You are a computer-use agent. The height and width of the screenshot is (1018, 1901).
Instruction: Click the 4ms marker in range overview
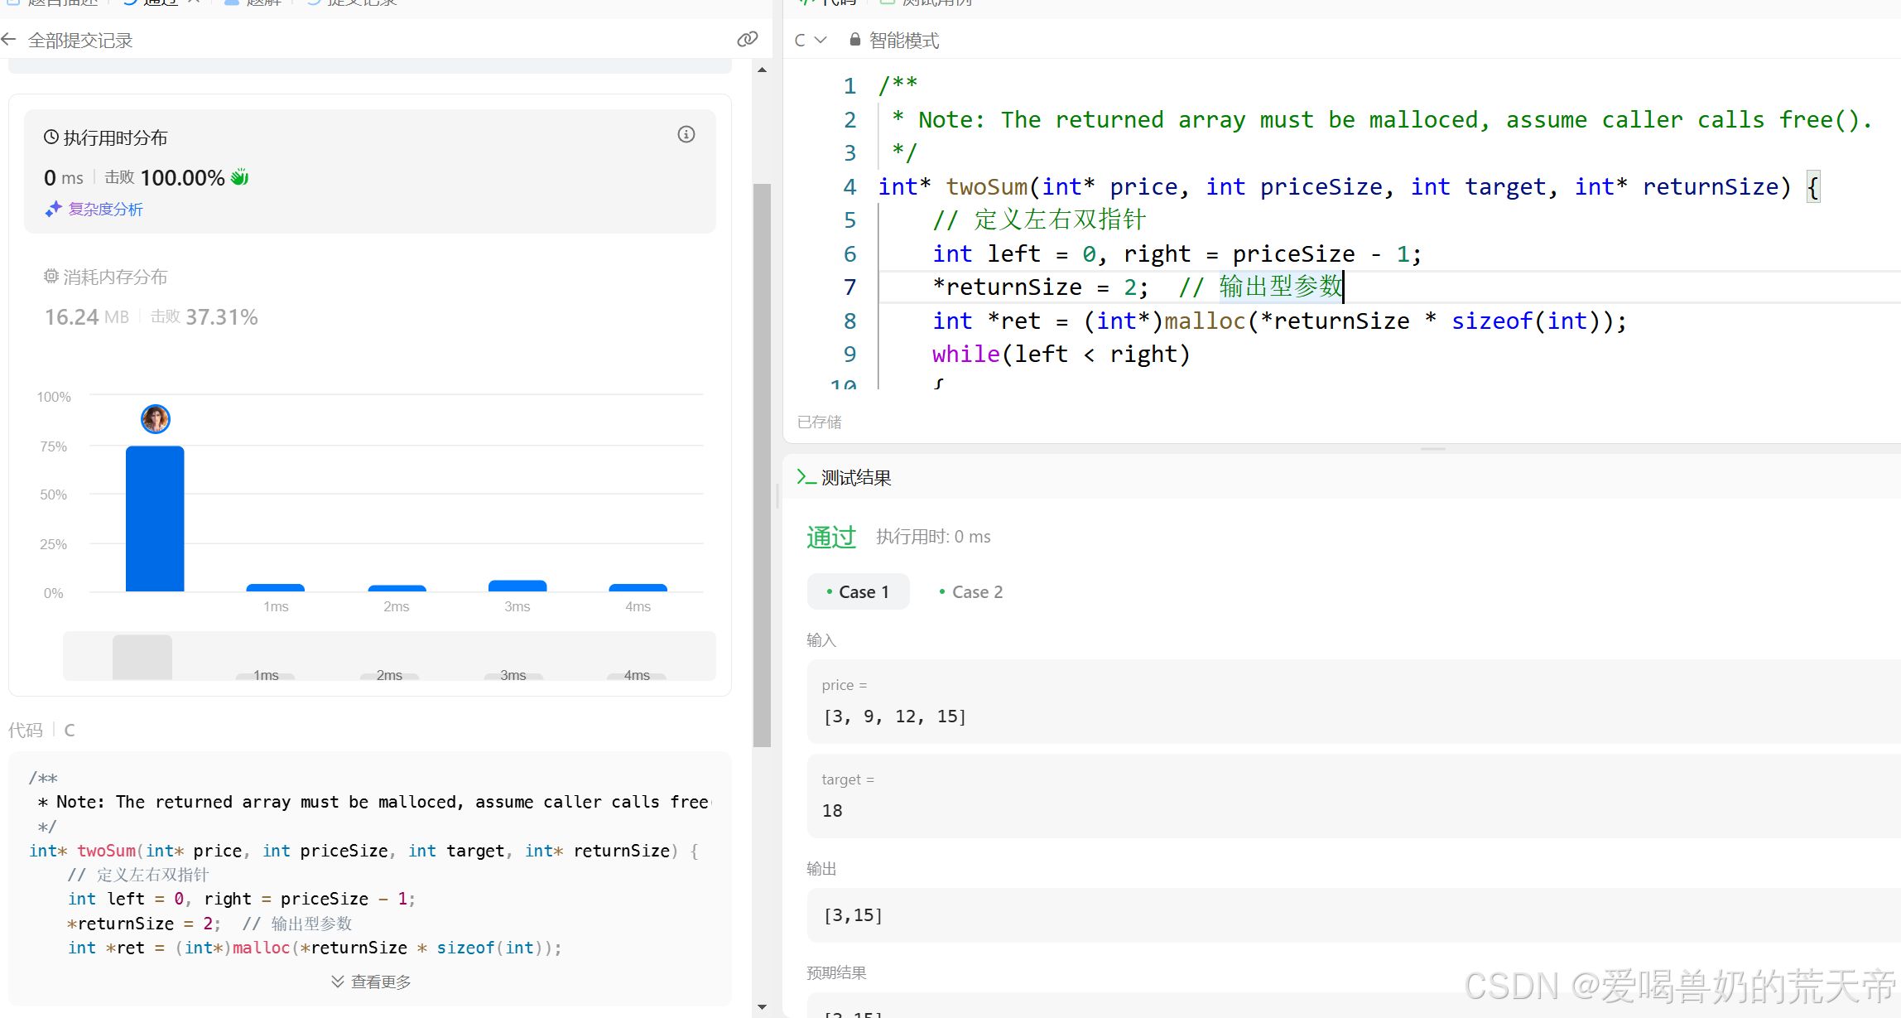click(637, 675)
